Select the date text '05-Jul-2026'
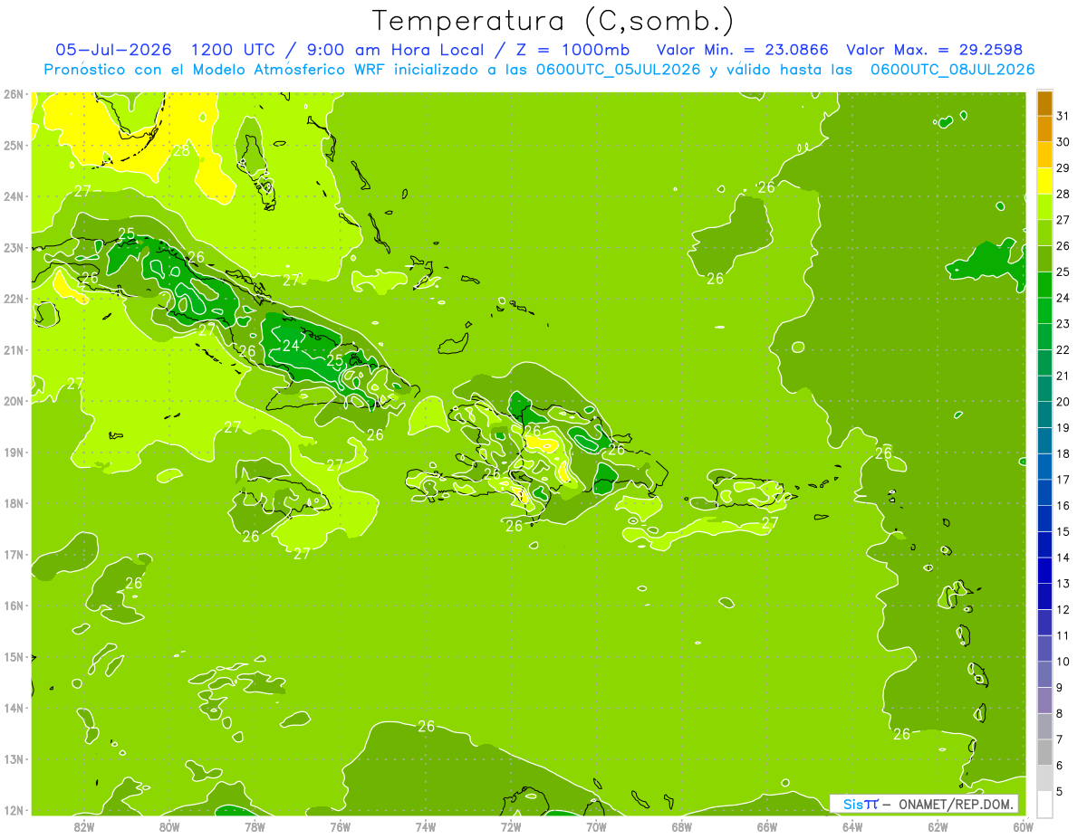The height and width of the screenshot is (839, 1087). (114, 50)
